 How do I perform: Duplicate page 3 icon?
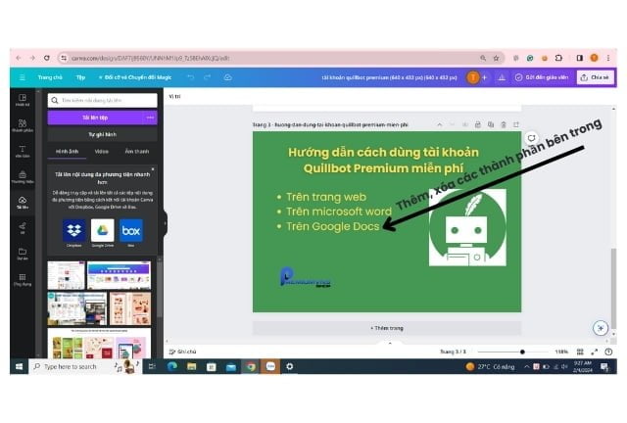tap(491, 124)
